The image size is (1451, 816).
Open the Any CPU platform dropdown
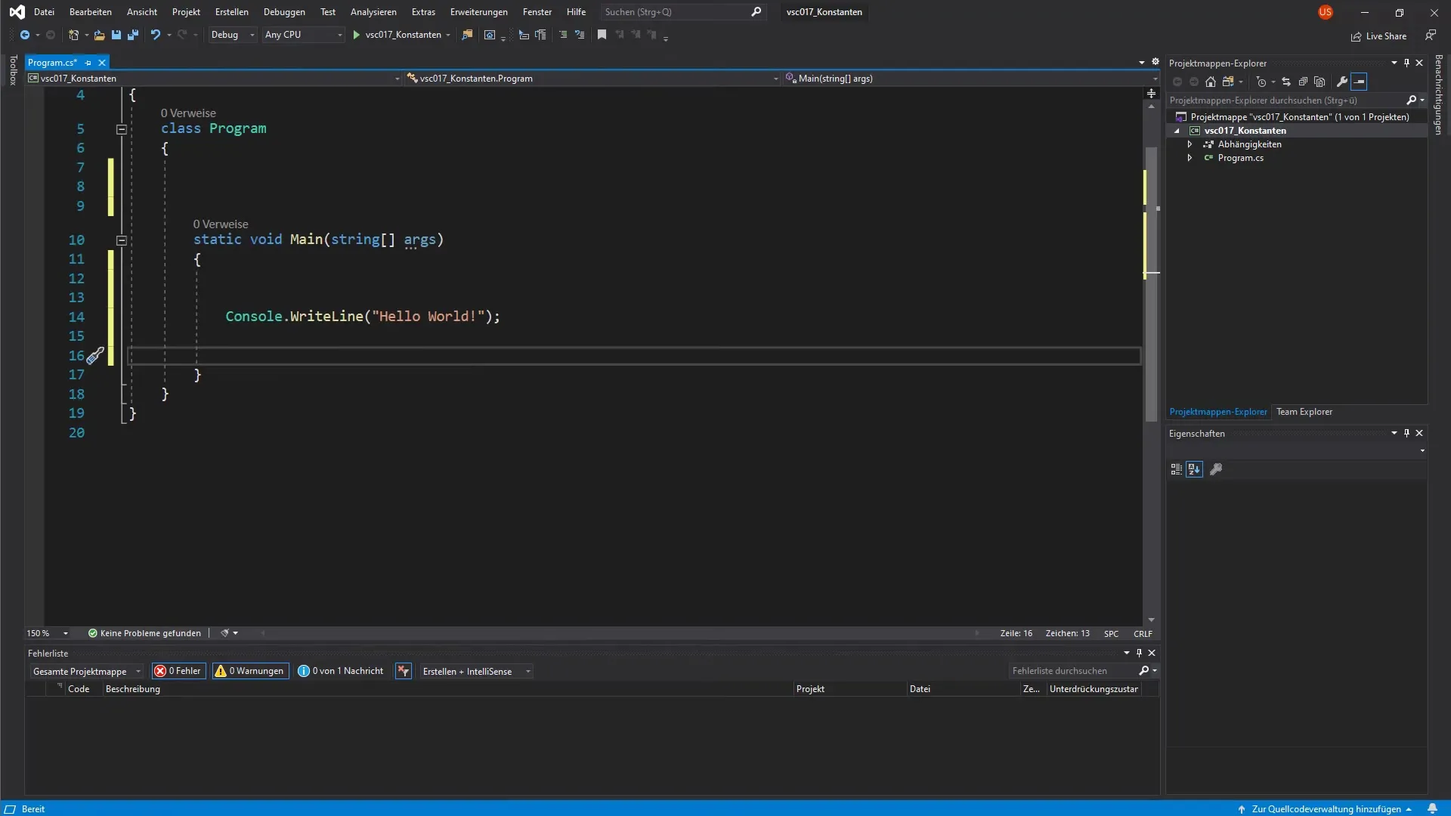303,35
